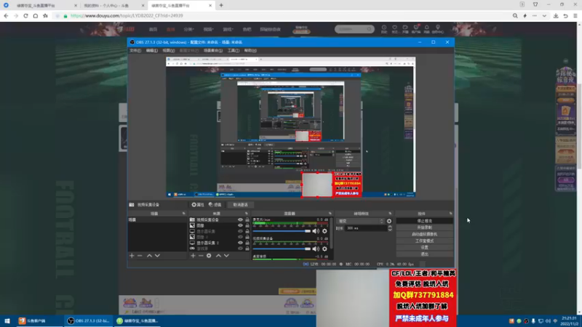
Task: Move selected source down in Sources
Action: click(226, 256)
